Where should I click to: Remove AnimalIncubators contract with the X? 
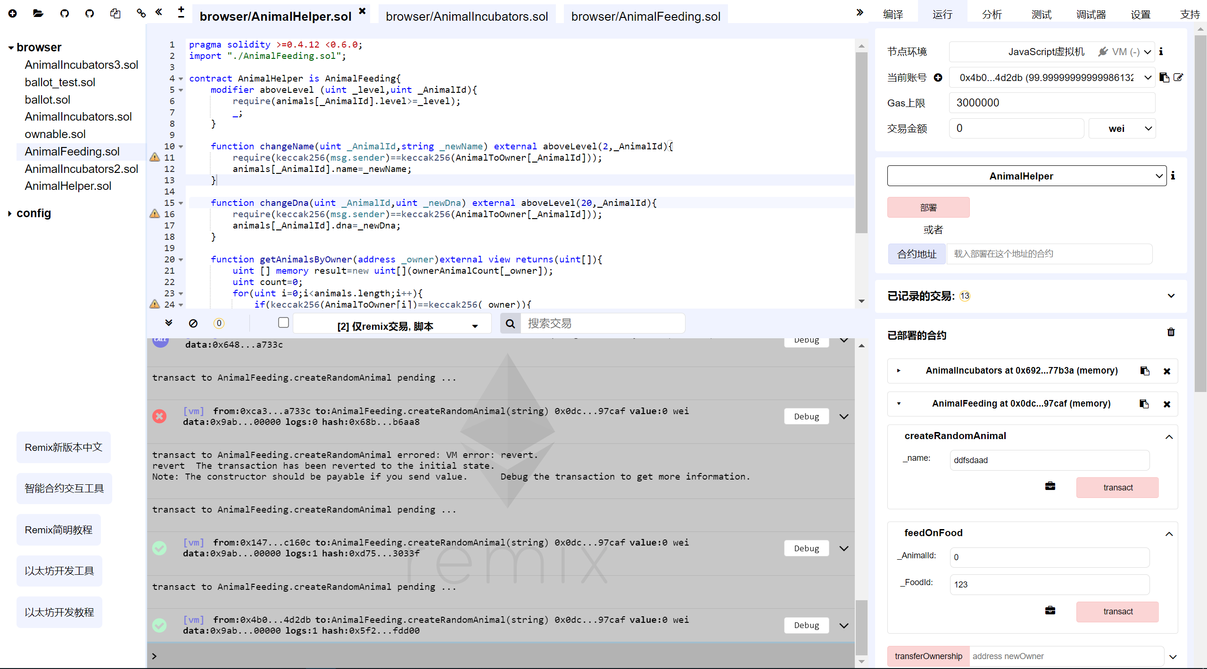click(1167, 371)
